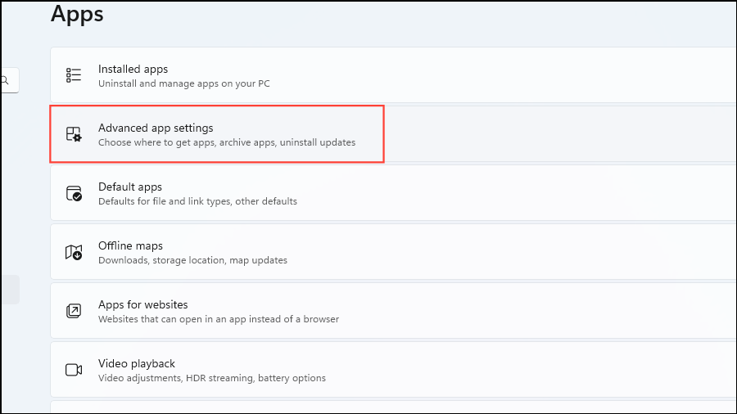Click 'Downloads, storage location, map updates' text
The width and height of the screenshot is (737, 414).
pyautogui.click(x=192, y=260)
